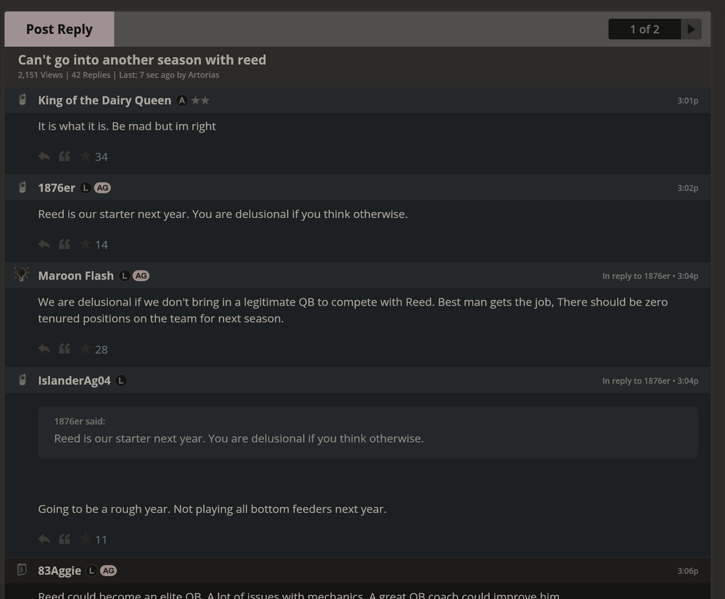Click the Post Reply button
The height and width of the screenshot is (599, 725).
59,29
